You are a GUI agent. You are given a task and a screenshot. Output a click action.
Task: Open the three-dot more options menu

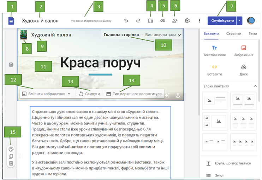click(200, 21)
